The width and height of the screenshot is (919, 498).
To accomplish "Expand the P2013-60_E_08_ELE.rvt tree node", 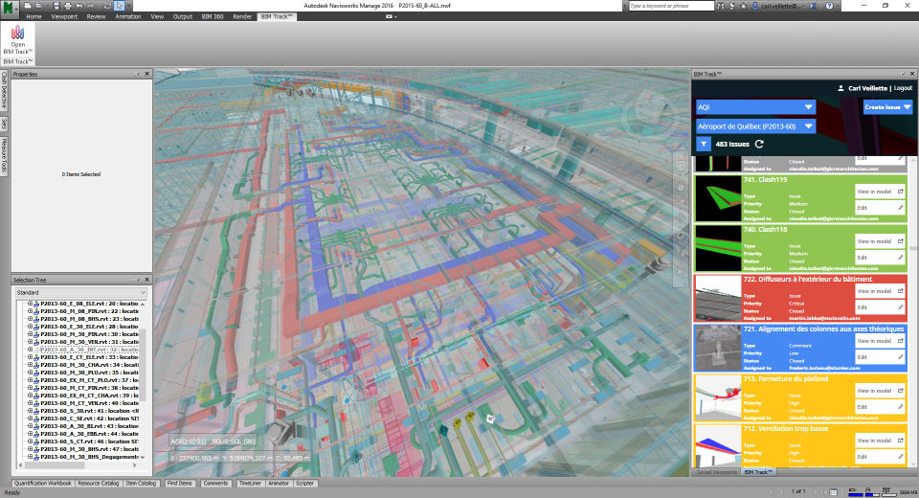I will pos(31,304).
